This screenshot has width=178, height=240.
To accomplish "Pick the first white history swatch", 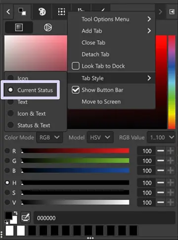I will click(9, 231).
